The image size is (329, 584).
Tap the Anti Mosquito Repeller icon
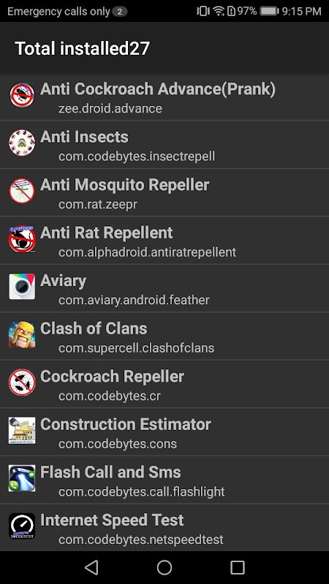point(22,191)
